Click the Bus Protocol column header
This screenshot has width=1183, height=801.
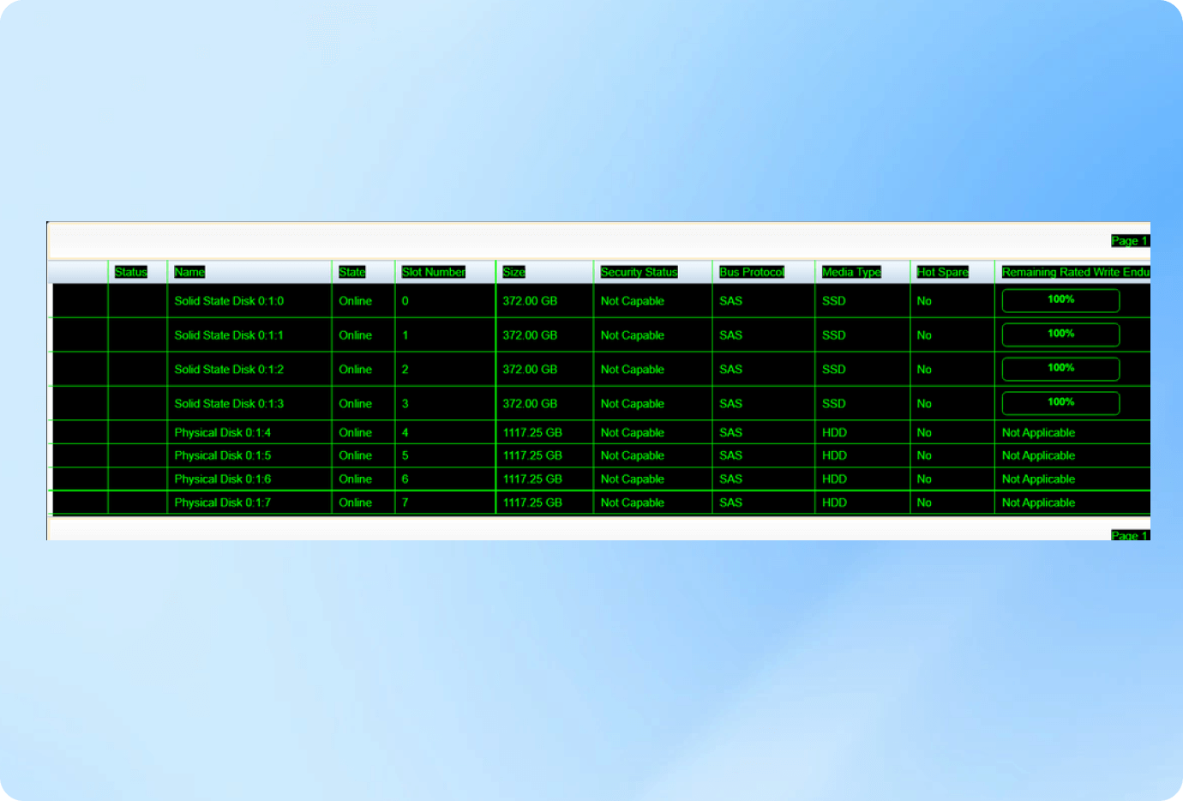click(752, 272)
